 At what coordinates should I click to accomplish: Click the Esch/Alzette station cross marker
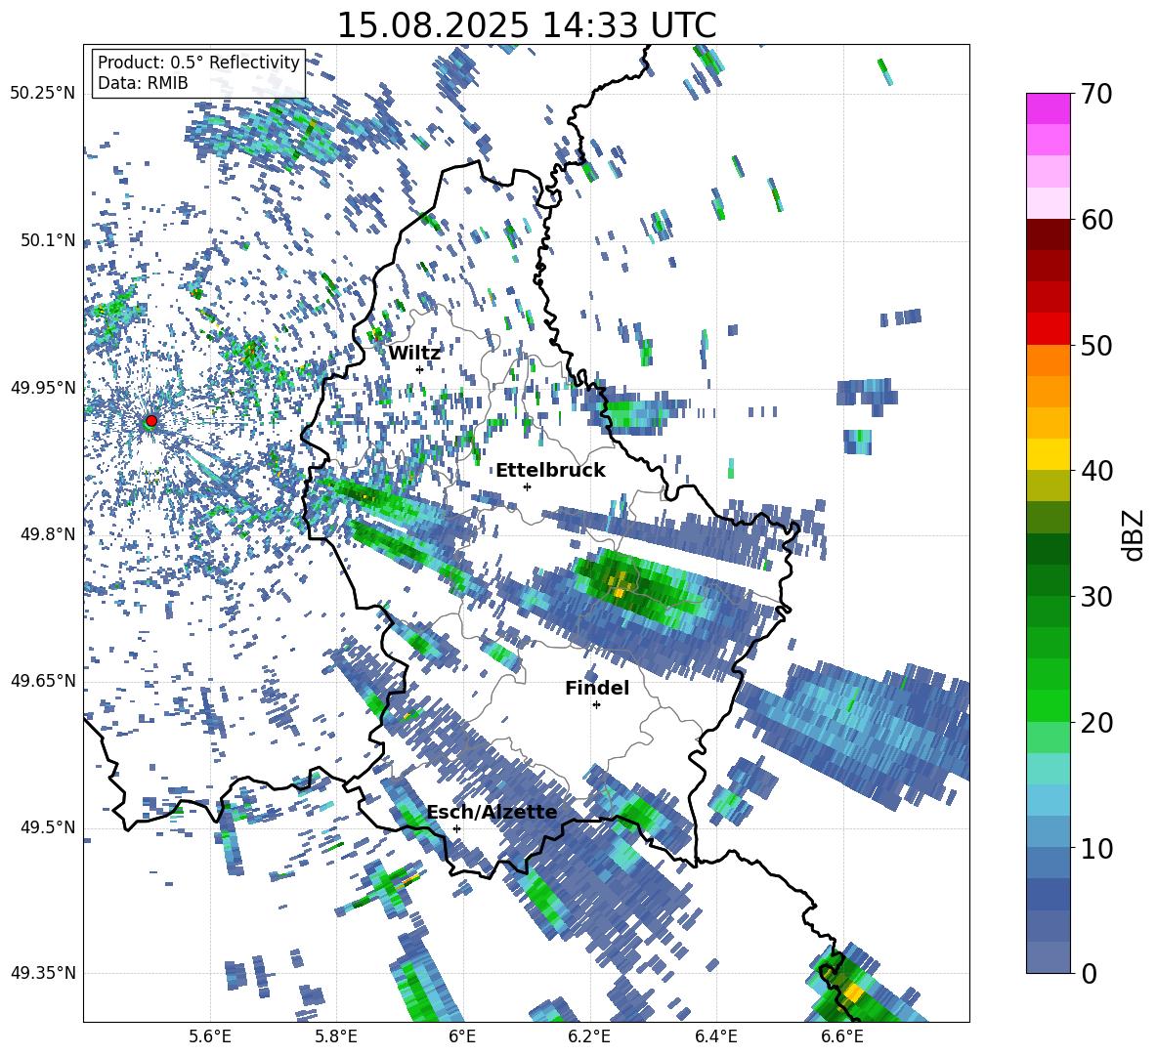(x=456, y=828)
